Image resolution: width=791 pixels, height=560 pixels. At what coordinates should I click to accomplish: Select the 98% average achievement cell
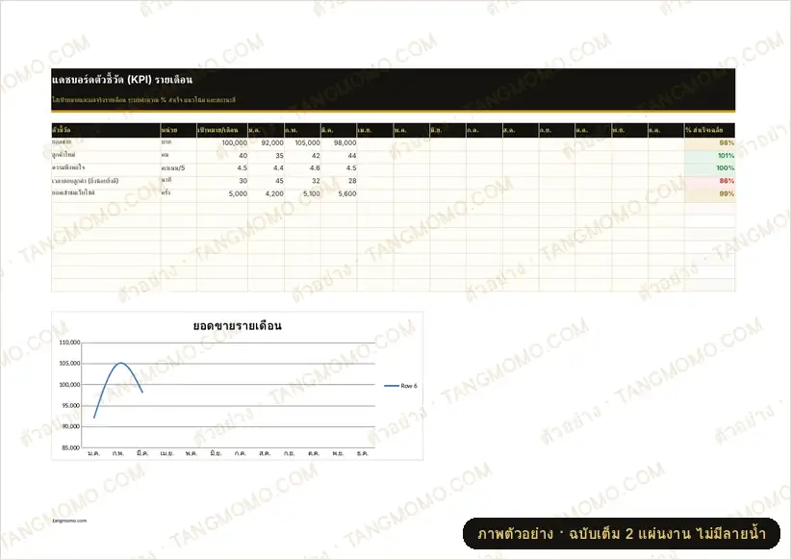[710, 143]
